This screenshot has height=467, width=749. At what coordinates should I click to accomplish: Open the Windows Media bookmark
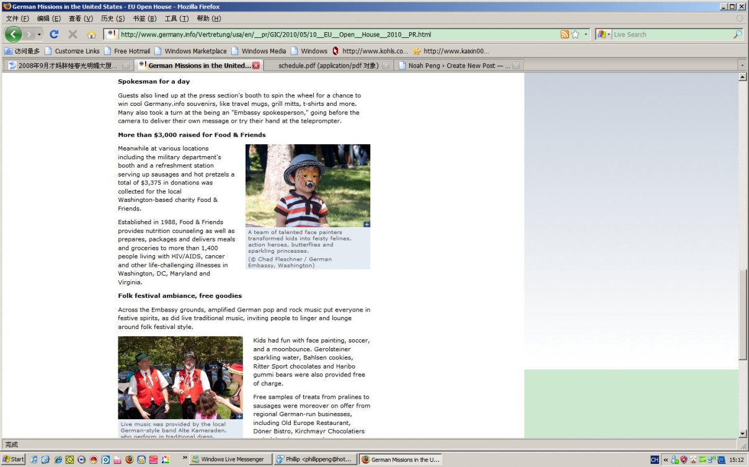point(259,51)
